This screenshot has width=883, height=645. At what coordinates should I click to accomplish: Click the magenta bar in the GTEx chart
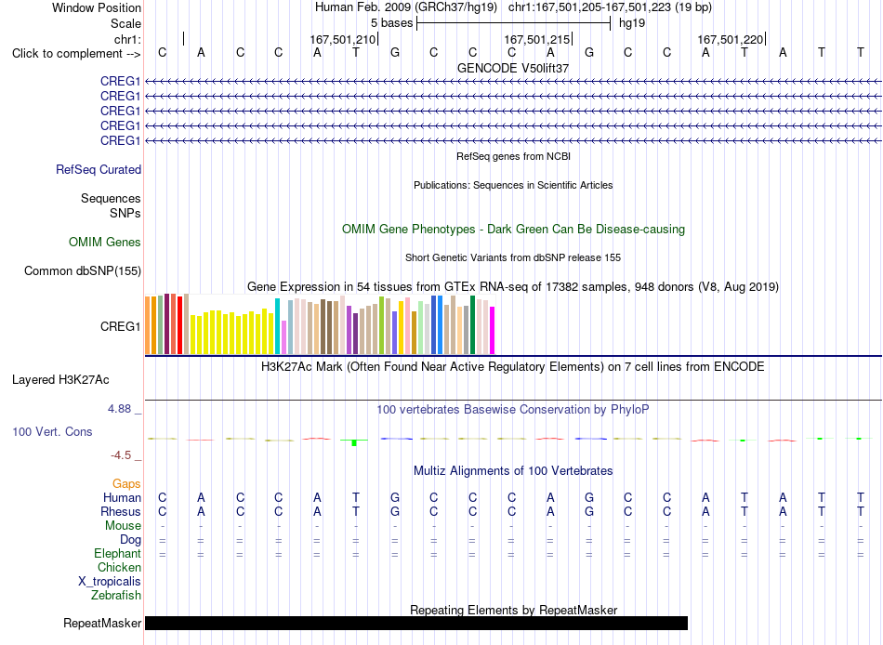click(x=493, y=331)
